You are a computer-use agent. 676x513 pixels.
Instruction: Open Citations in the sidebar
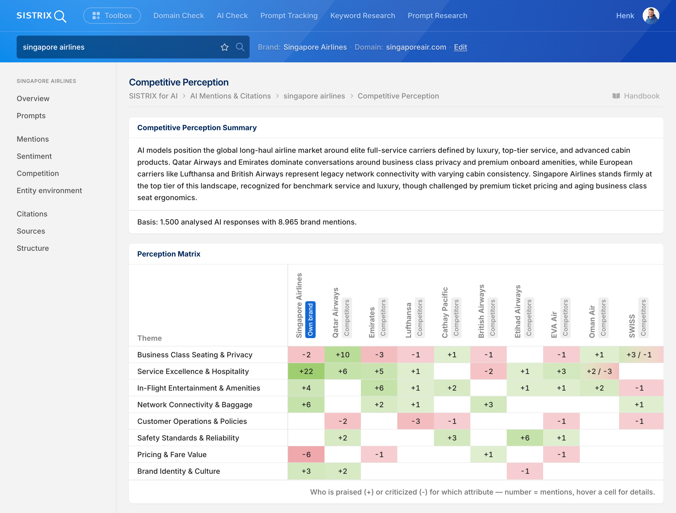pyautogui.click(x=32, y=214)
